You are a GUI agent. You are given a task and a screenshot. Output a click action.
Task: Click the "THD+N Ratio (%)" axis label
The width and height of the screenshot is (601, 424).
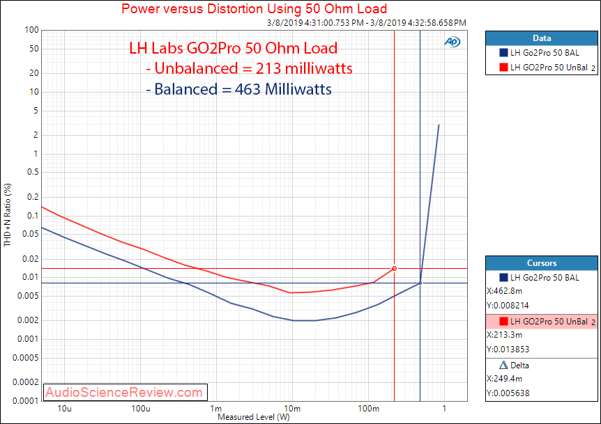8,215
